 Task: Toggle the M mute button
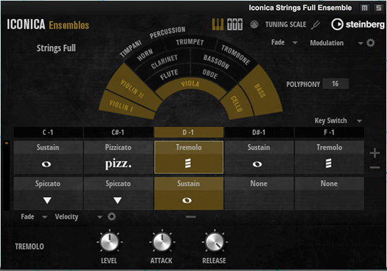(x=364, y=8)
